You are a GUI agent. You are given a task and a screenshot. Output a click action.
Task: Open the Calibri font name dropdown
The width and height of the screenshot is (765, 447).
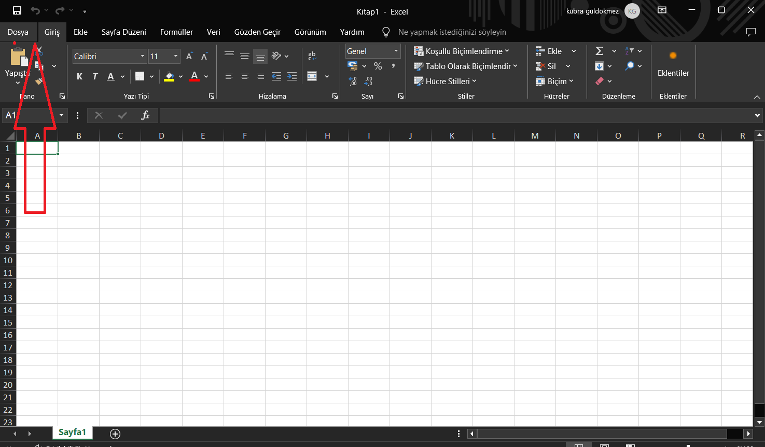point(142,56)
